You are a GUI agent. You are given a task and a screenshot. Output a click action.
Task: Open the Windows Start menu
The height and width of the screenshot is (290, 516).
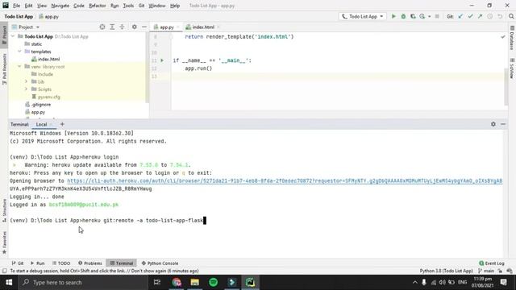point(9,282)
